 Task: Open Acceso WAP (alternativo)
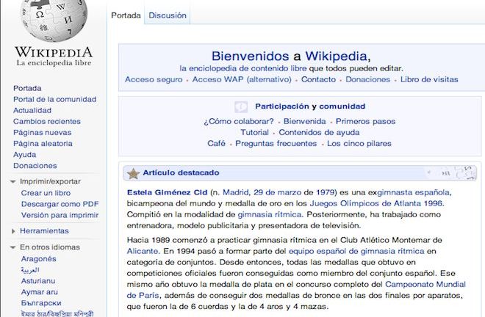[x=242, y=80]
